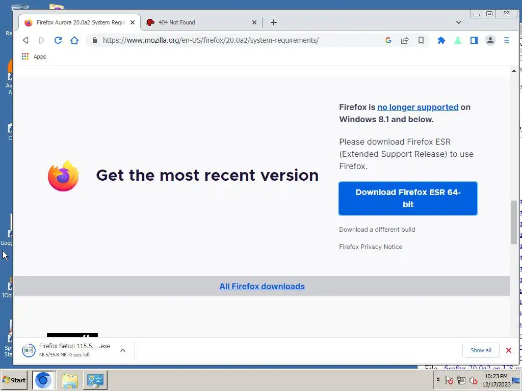This screenshot has height=391, width=522.
Task: Reload the current page
Action: (x=58, y=40)
